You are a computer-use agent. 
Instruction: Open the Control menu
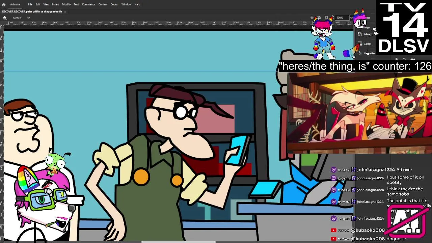[x=103, y=4]
